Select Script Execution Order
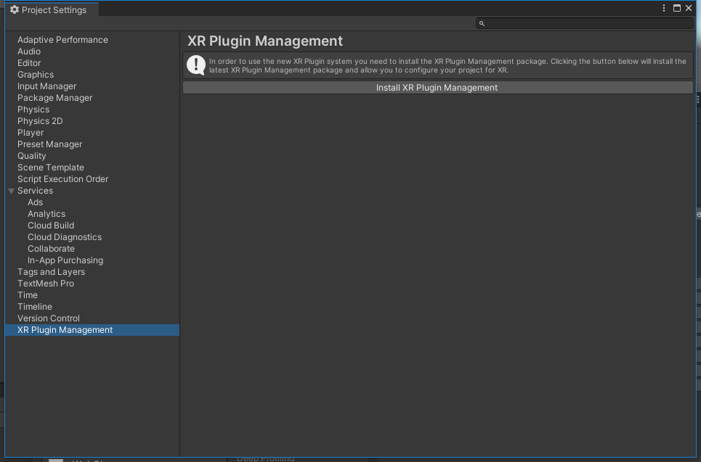This screenshot has width=701, height=462. coord(63,179)
